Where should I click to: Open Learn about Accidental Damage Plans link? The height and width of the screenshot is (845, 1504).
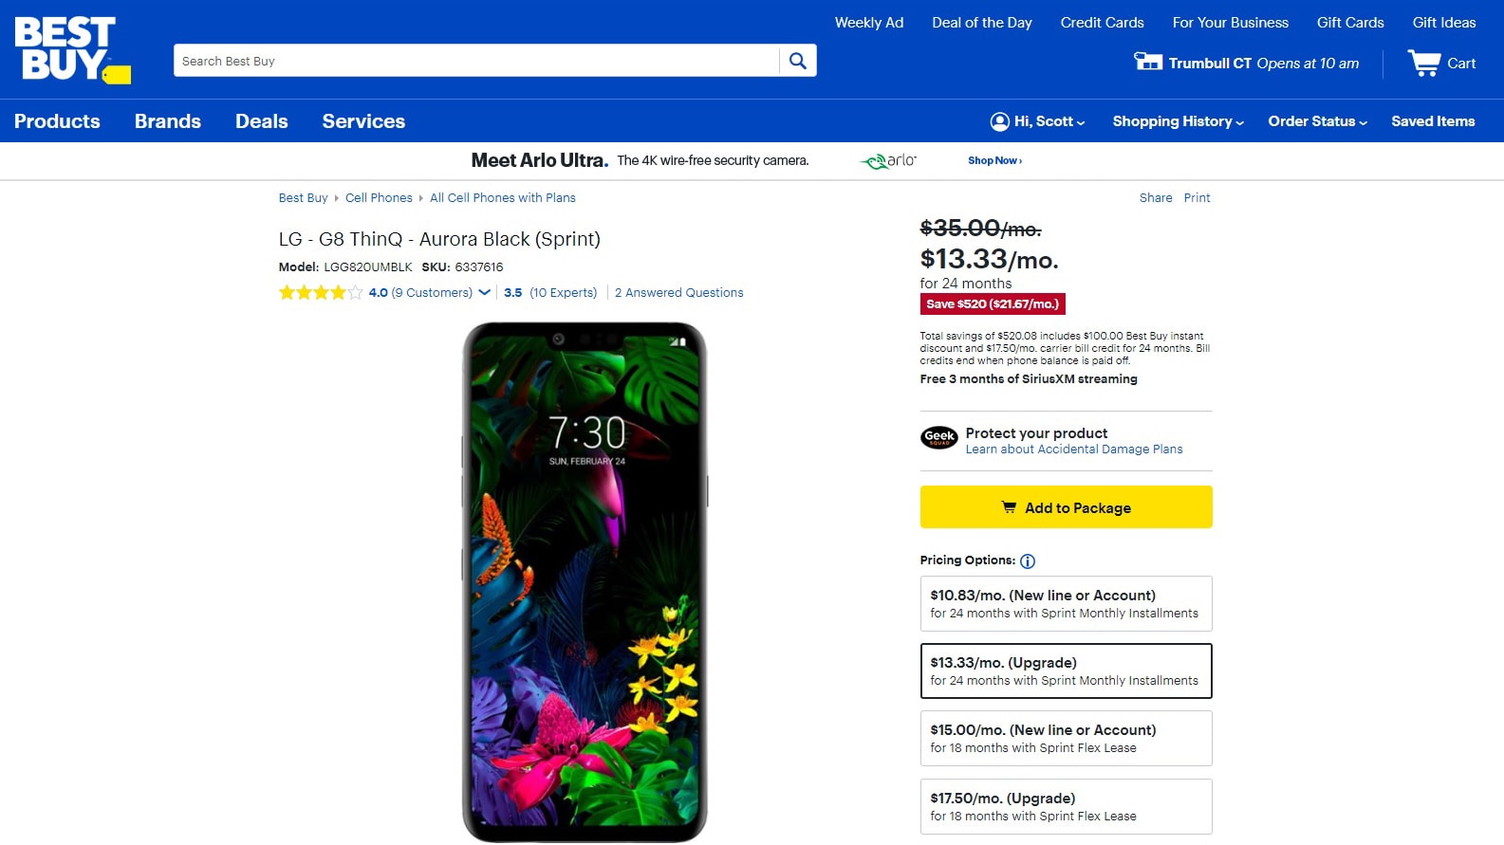click(1074, 450)
